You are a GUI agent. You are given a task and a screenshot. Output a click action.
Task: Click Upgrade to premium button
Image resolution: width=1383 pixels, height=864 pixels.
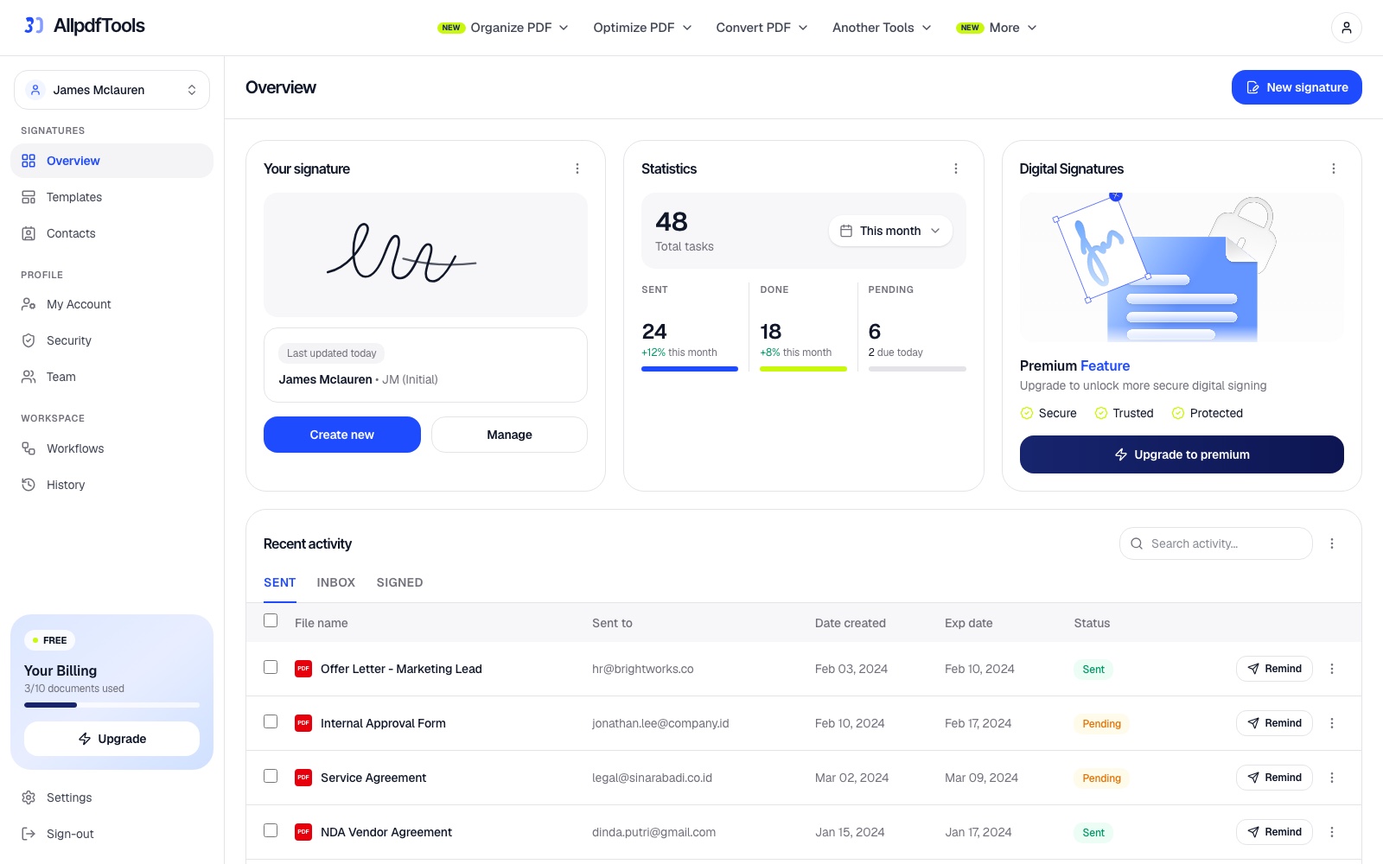pyautogui.click(x=1182, y=454)
